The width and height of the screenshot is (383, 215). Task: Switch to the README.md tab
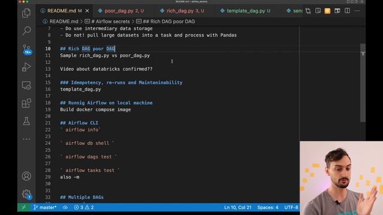62,11
